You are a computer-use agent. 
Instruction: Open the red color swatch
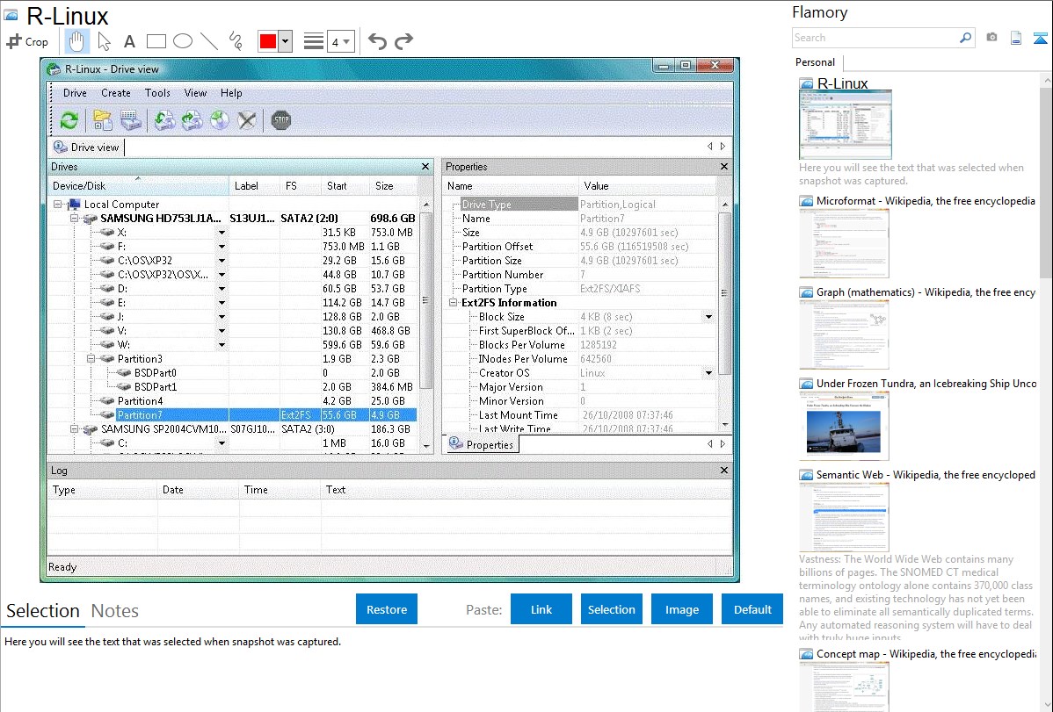tap(268, 41)
